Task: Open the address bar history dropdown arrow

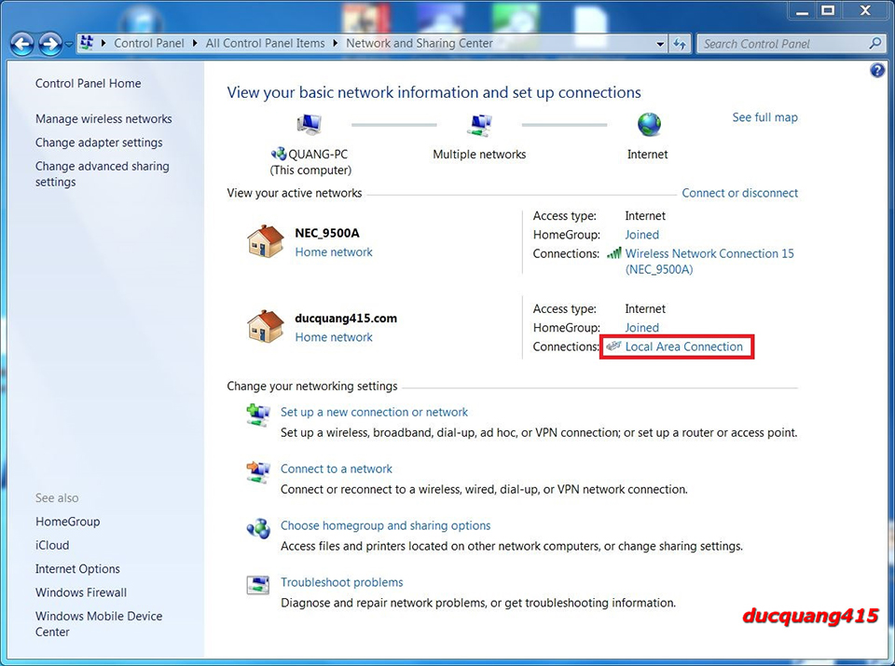Action: (x=660, y=44)
